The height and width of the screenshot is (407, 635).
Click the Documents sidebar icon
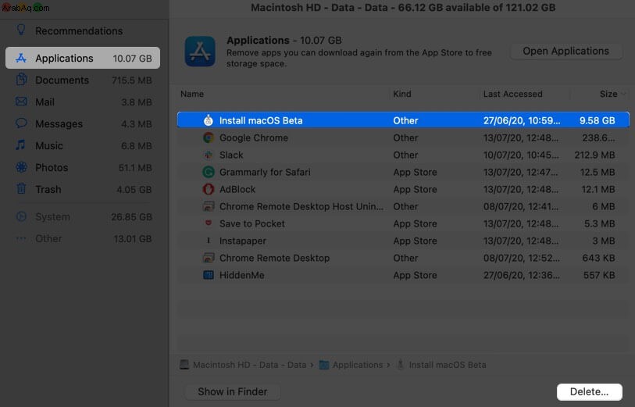tap(21, 80)
